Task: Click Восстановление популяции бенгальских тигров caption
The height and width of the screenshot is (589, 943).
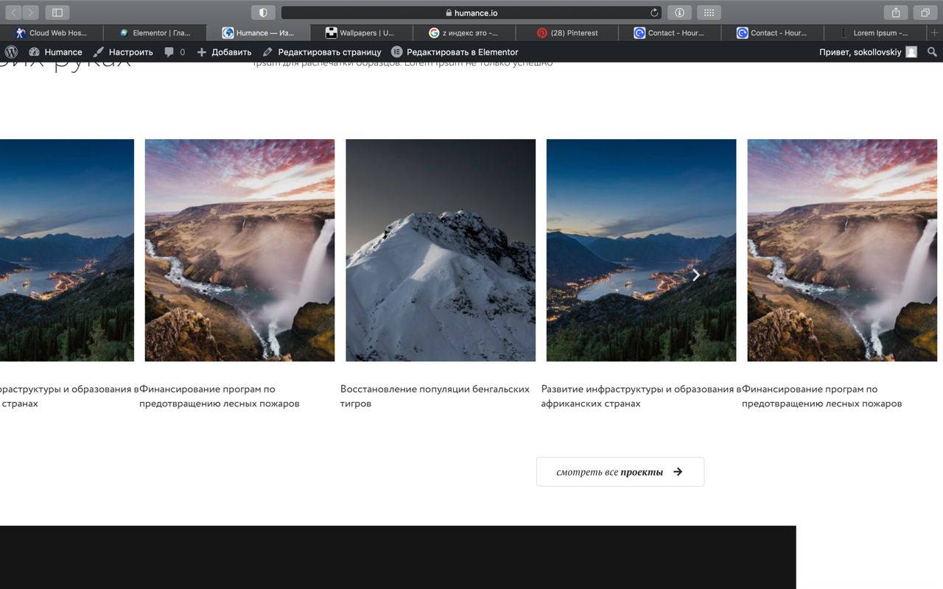Action: click(435, 396)
